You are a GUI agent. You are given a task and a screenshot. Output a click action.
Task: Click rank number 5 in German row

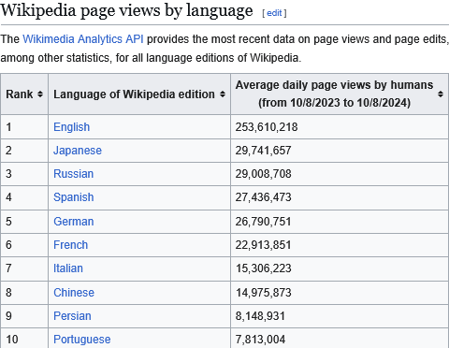8,222
